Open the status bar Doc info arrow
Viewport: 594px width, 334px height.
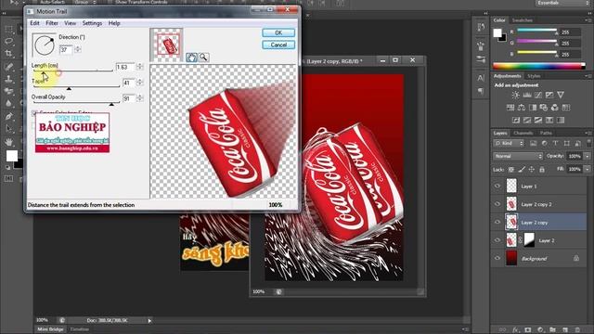pos(149,321)
